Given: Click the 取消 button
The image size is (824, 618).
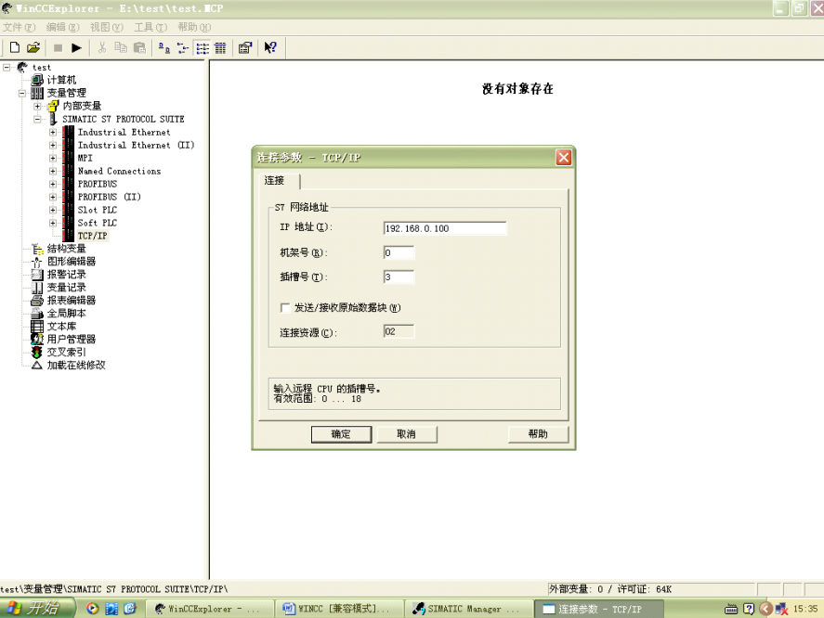Looking at the screenshot, I should (406, 434).
